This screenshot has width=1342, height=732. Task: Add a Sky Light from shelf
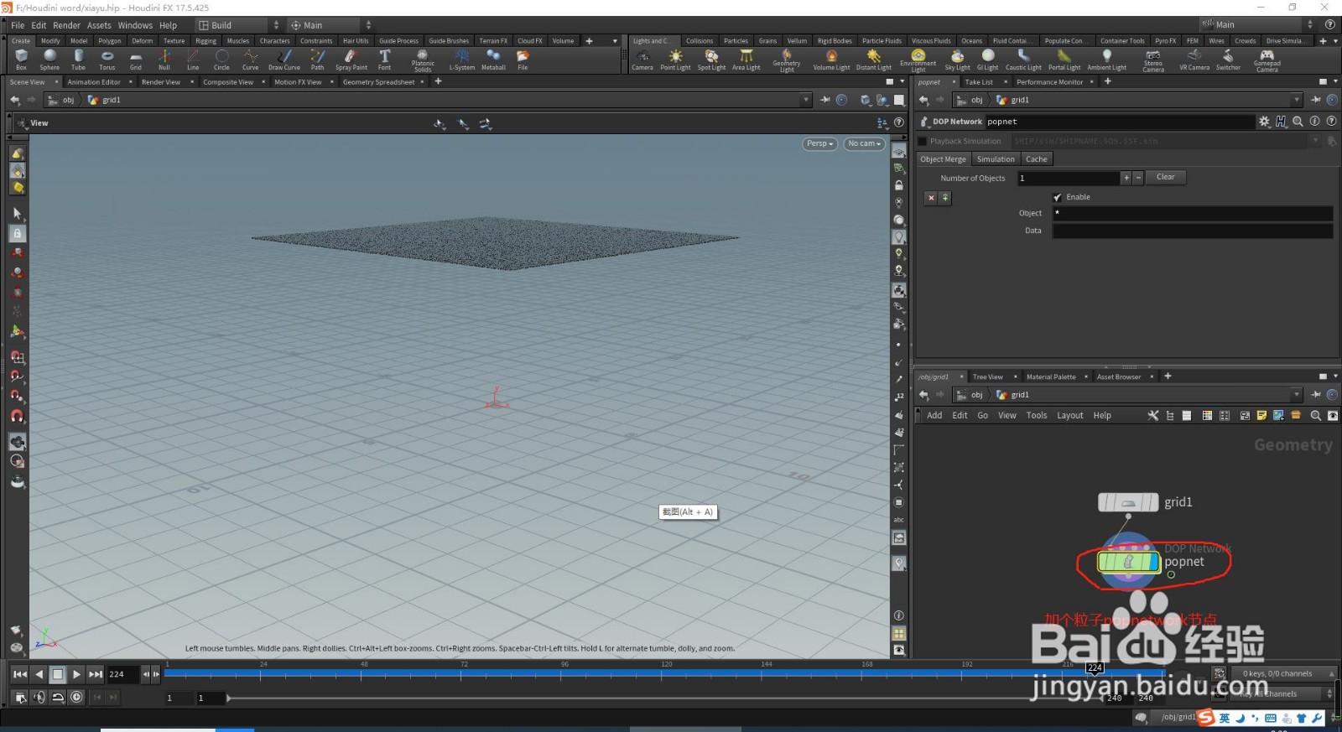coord(957,59)
